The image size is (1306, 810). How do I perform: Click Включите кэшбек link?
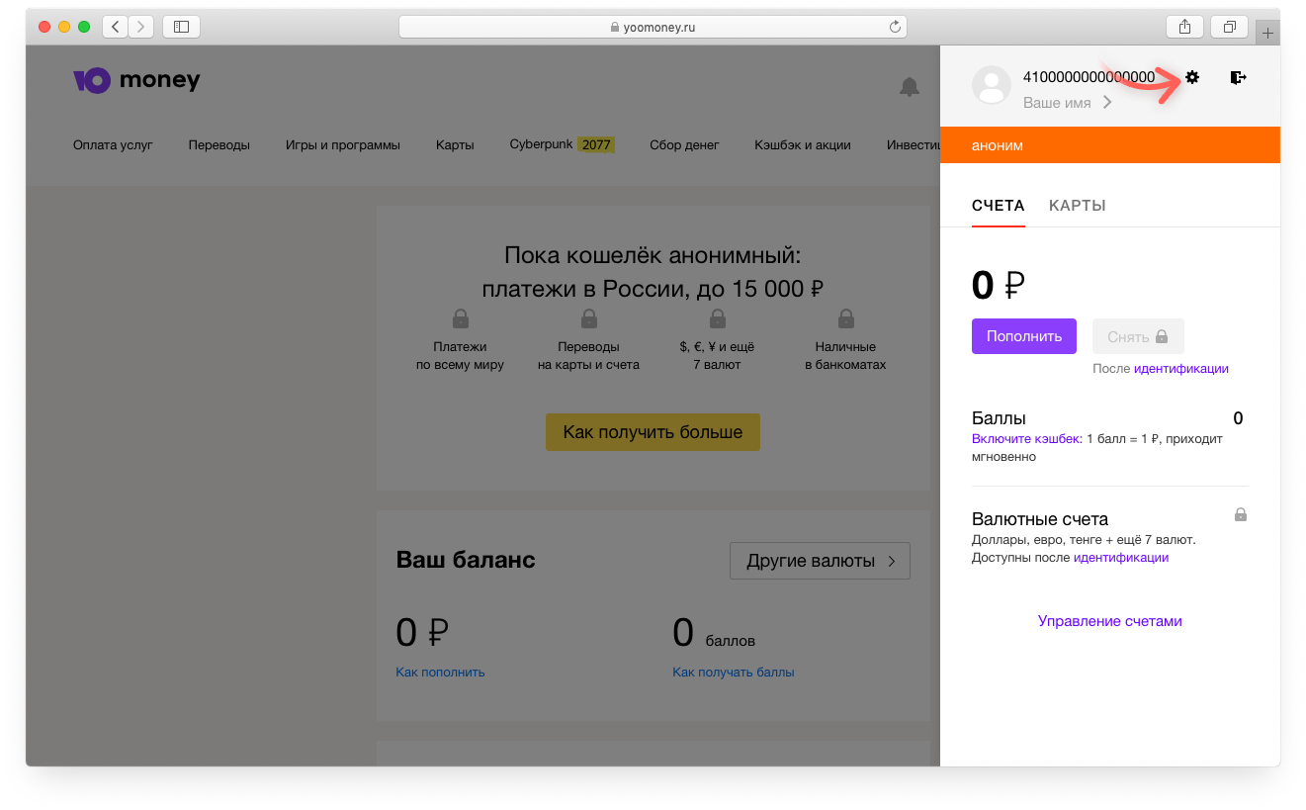(x=1026, y=438)
